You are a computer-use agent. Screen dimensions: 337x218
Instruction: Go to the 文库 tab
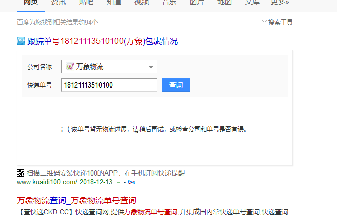point(252,3)
